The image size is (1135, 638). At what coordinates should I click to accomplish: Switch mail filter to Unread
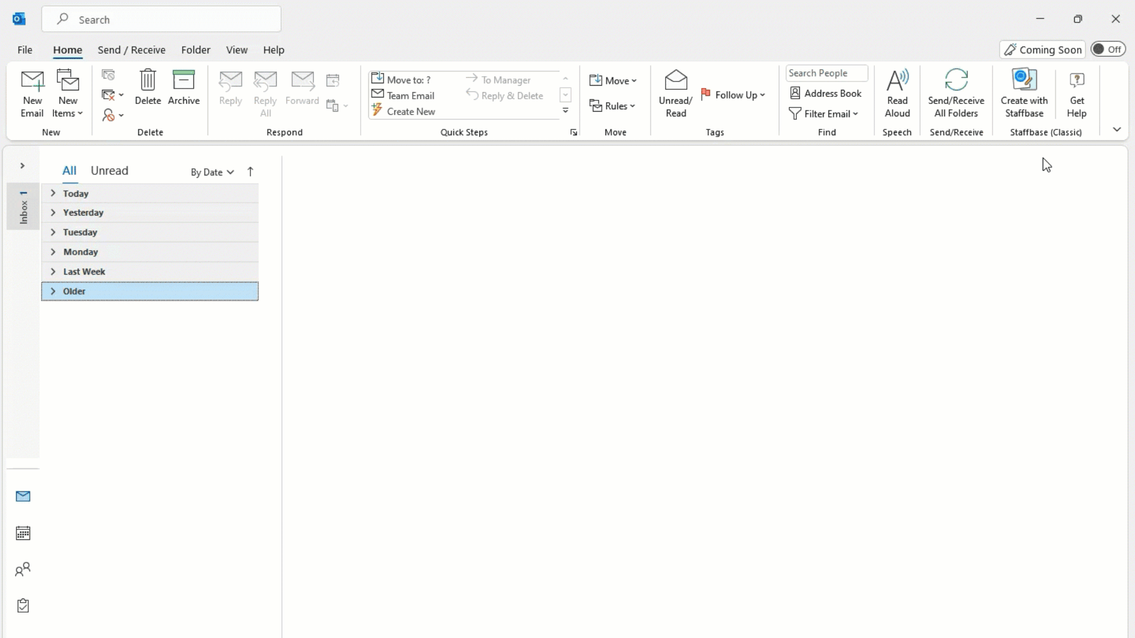tap(109, 170)
